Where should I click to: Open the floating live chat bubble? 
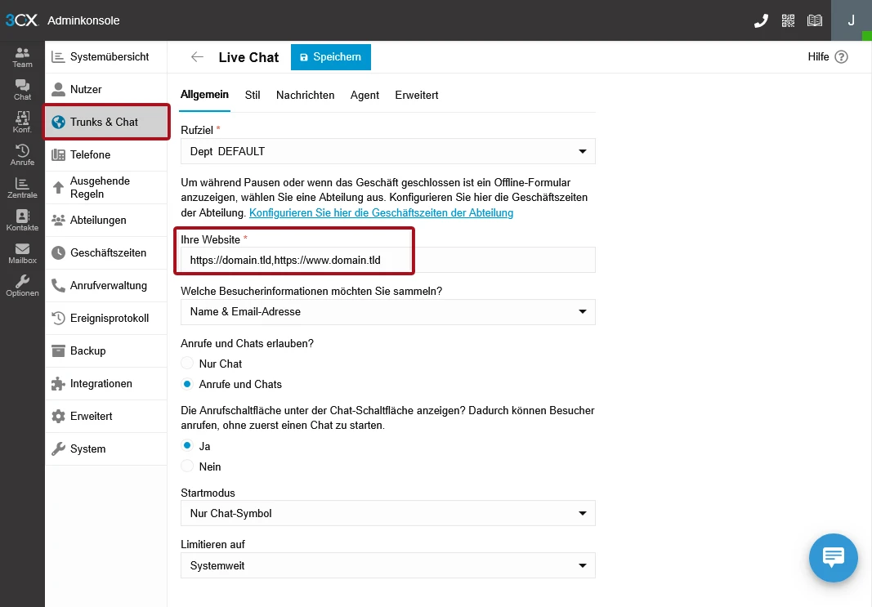(x=833, y=558)
